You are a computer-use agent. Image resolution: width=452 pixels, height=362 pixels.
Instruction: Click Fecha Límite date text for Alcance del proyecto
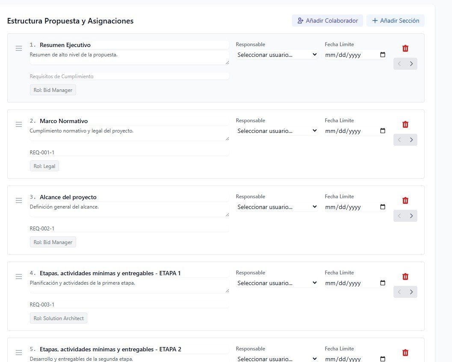[x=343, y=207]
